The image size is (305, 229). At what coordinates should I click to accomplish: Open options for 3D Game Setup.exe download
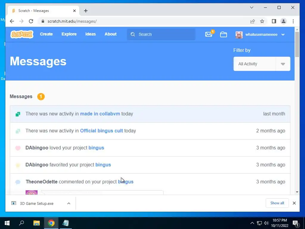69,203
